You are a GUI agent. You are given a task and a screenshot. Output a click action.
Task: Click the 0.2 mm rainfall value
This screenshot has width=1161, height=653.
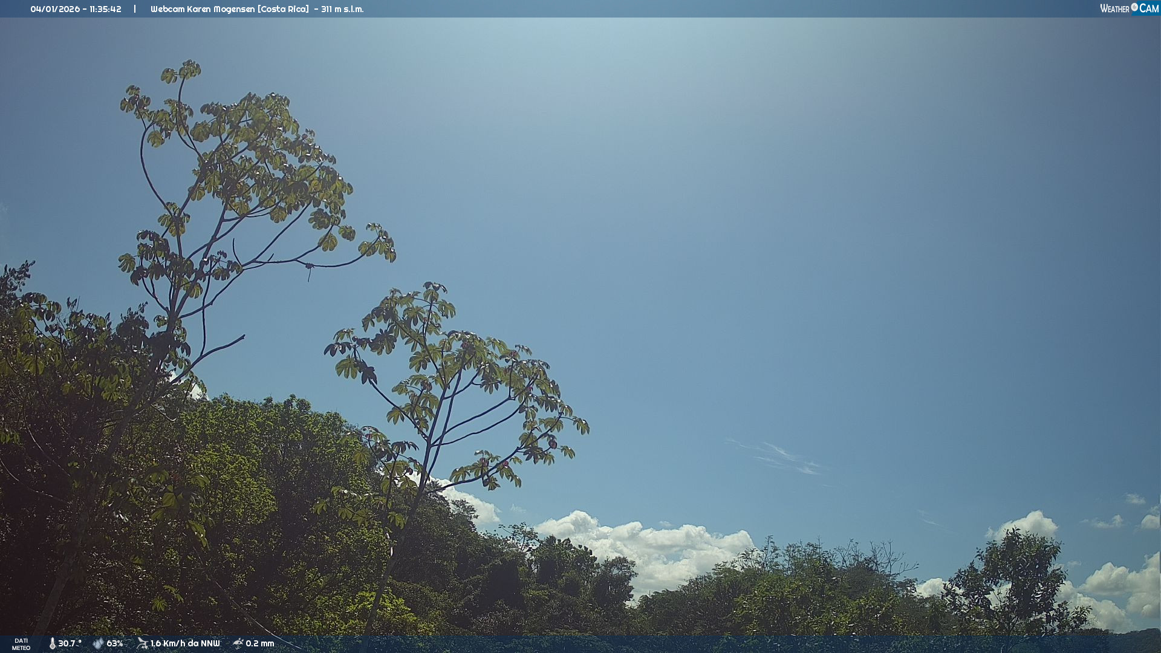pyautogui.click(x=260, y=643)
